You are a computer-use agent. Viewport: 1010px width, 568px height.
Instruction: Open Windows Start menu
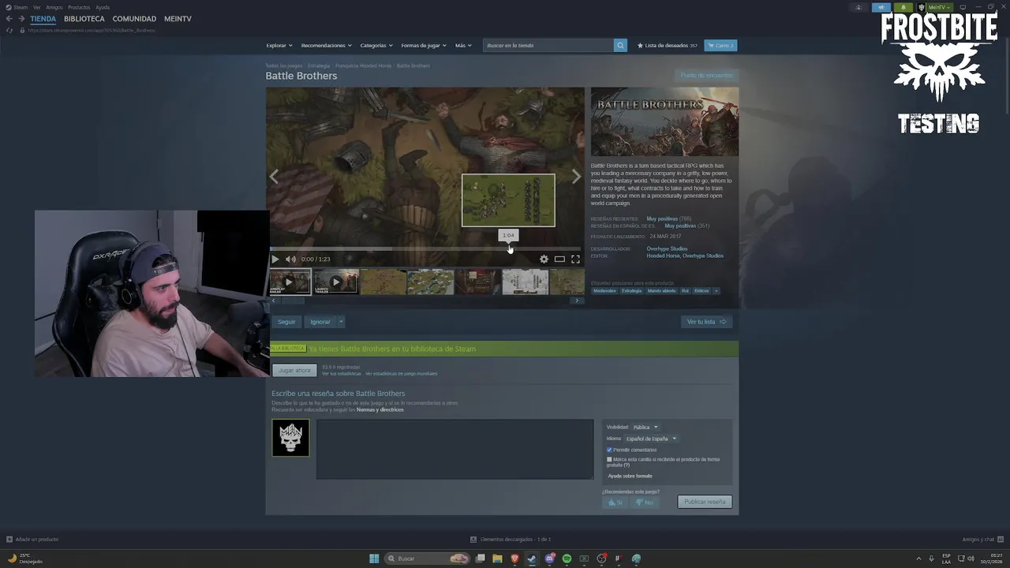pyautogui.click(x=374, y=559)
